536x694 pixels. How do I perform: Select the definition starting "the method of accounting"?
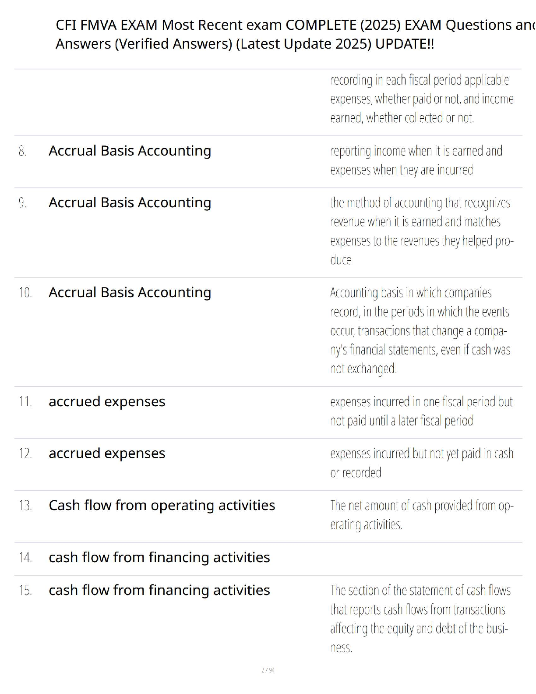pos(420,231)
